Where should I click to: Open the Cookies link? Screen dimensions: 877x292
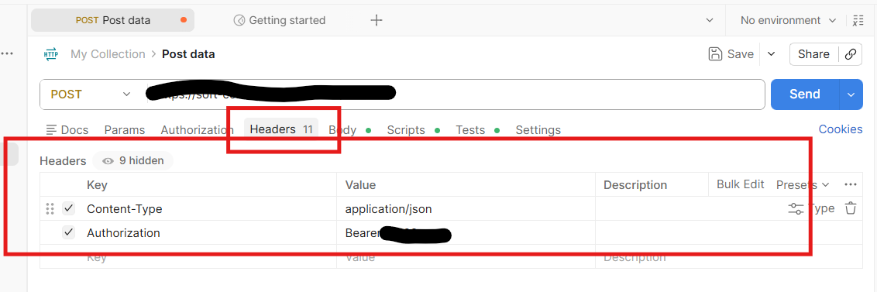pos(841,129)
